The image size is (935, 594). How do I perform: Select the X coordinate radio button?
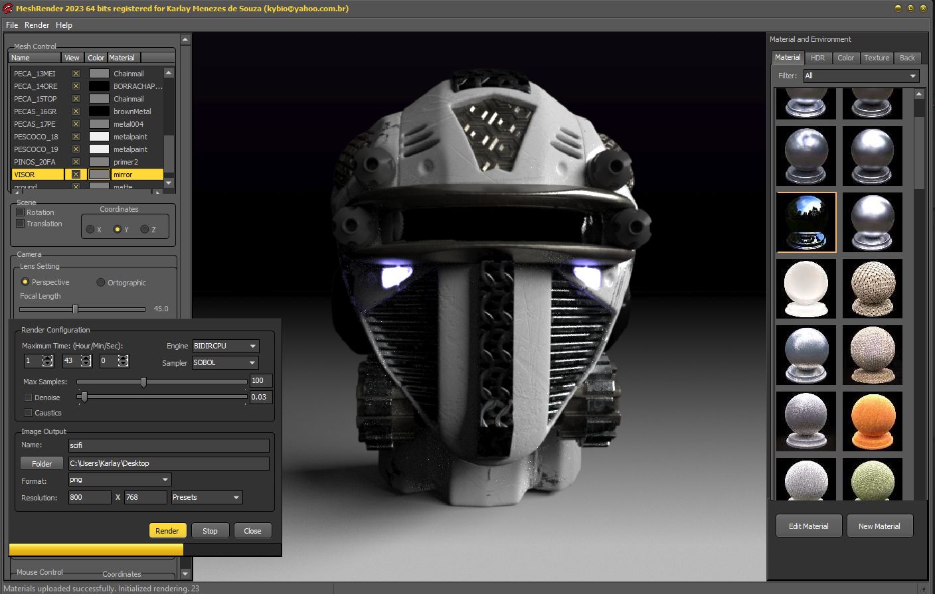click(90, 229)
